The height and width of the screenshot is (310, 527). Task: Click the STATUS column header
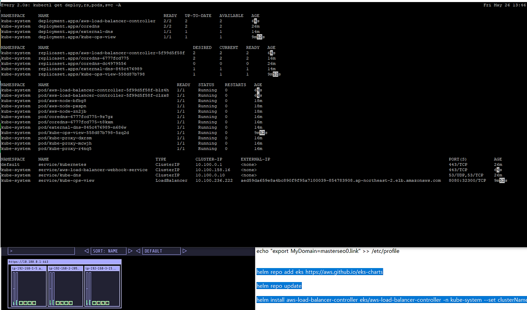pyautogui.click(x=206, y=85)
